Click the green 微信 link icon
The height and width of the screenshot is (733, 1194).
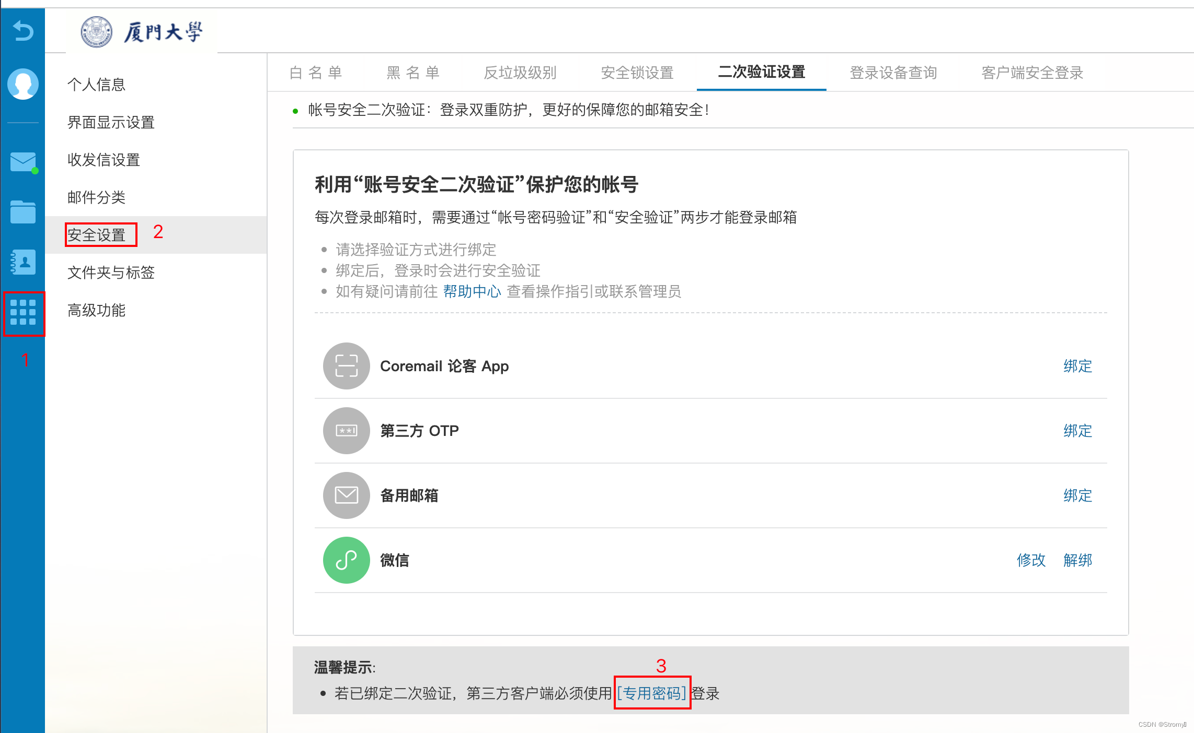click(x=346, y=560)
